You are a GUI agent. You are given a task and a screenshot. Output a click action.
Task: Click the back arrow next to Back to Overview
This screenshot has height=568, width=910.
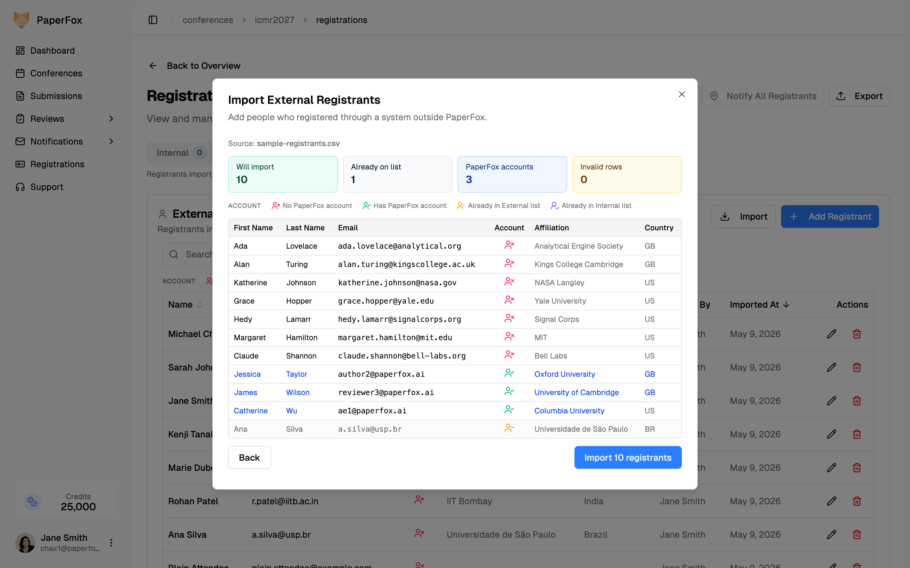(x=153, y=66)
